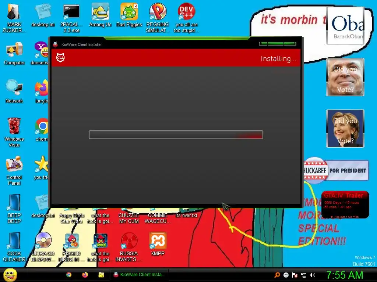The height and width of the screenshot is (282, 377).
Task: Select the COMMIE WAGECU desktop label
Action: 158,218
